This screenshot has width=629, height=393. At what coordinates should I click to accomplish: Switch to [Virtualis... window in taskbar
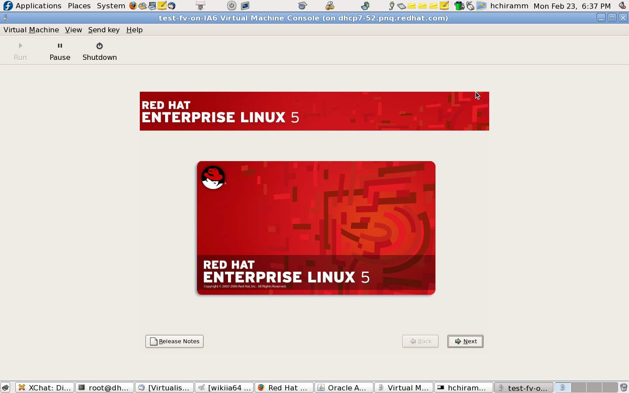tap(164, 388)
